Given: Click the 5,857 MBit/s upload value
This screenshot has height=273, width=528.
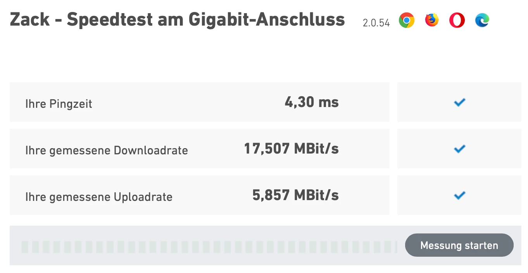Looking at the screenshot, I should [x=295, y=195].
